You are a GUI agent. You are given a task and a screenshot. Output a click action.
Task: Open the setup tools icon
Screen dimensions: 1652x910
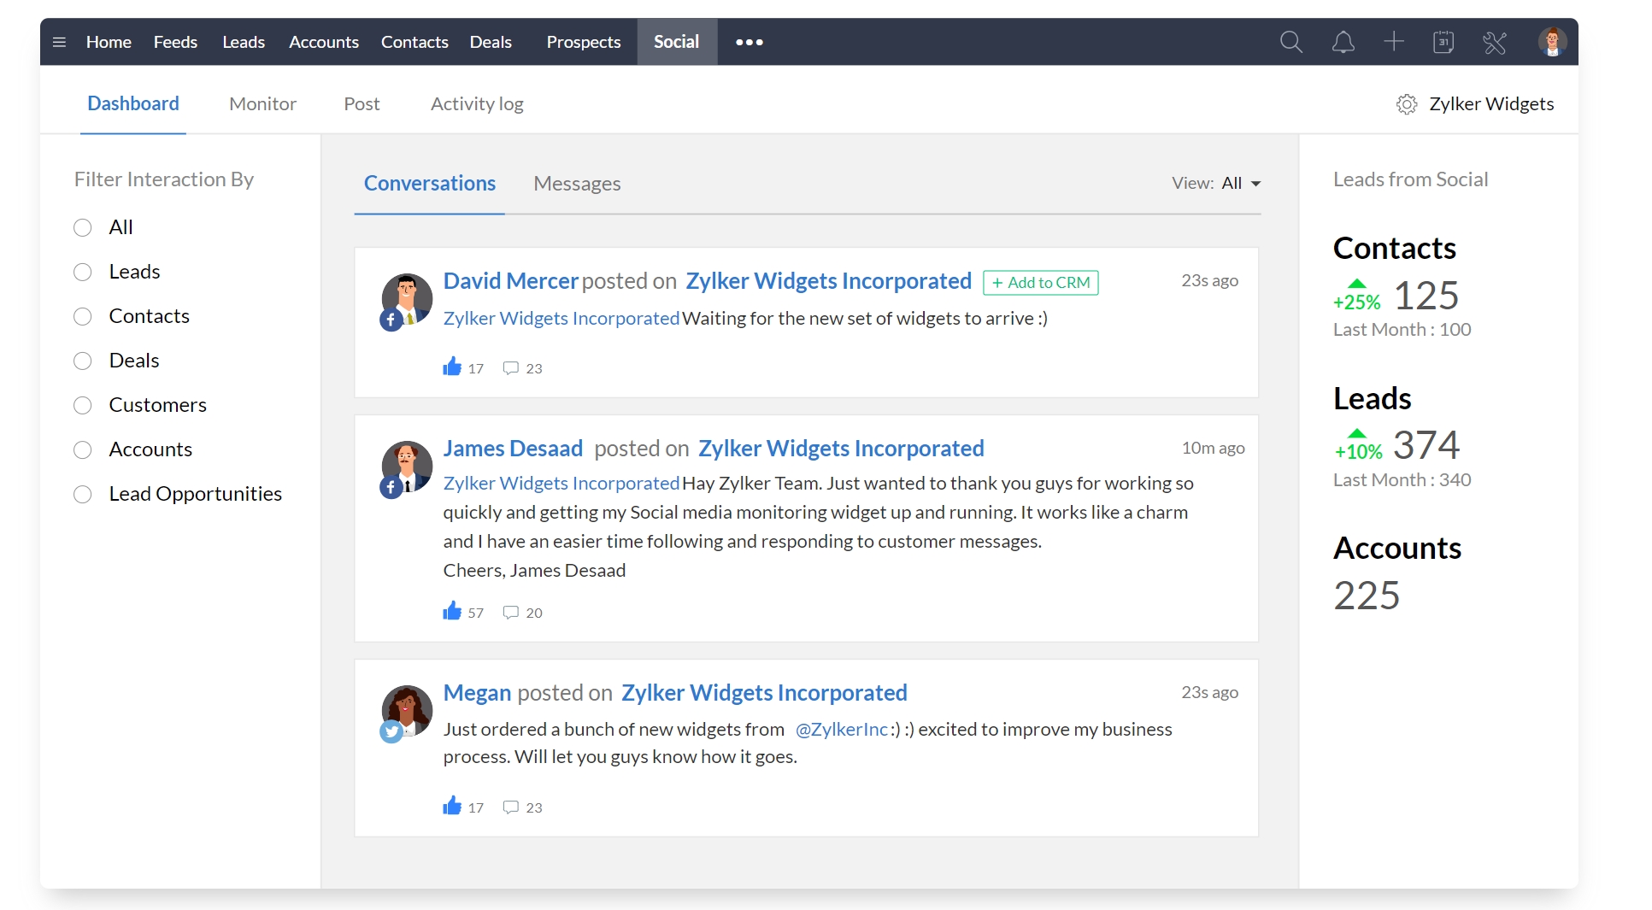[x=1495, y=42]
